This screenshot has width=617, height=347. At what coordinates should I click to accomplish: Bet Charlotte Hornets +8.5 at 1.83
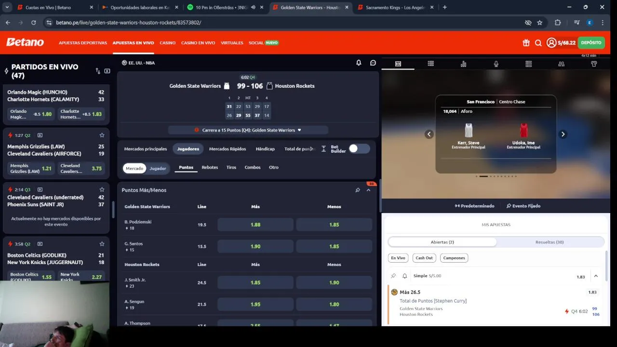[80, 114]
